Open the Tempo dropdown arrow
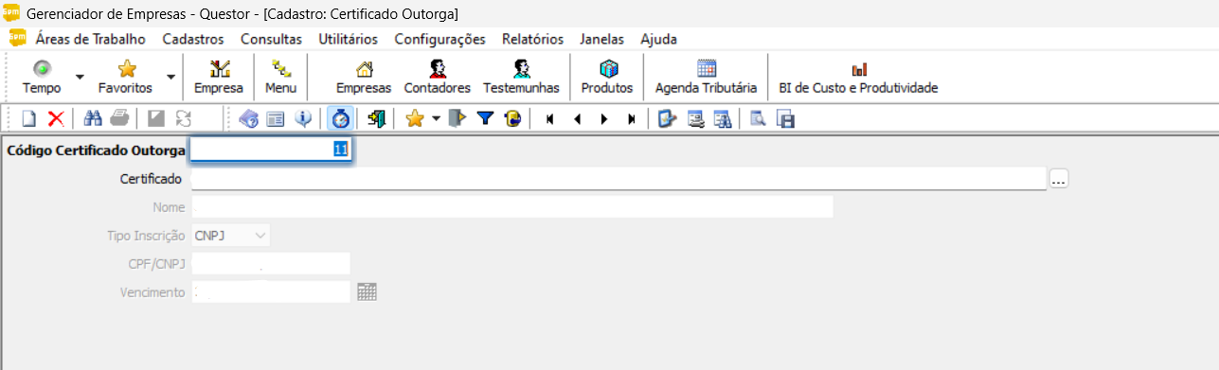Image resolution: width=1219 pixels, height=370 pixels. 80,77
